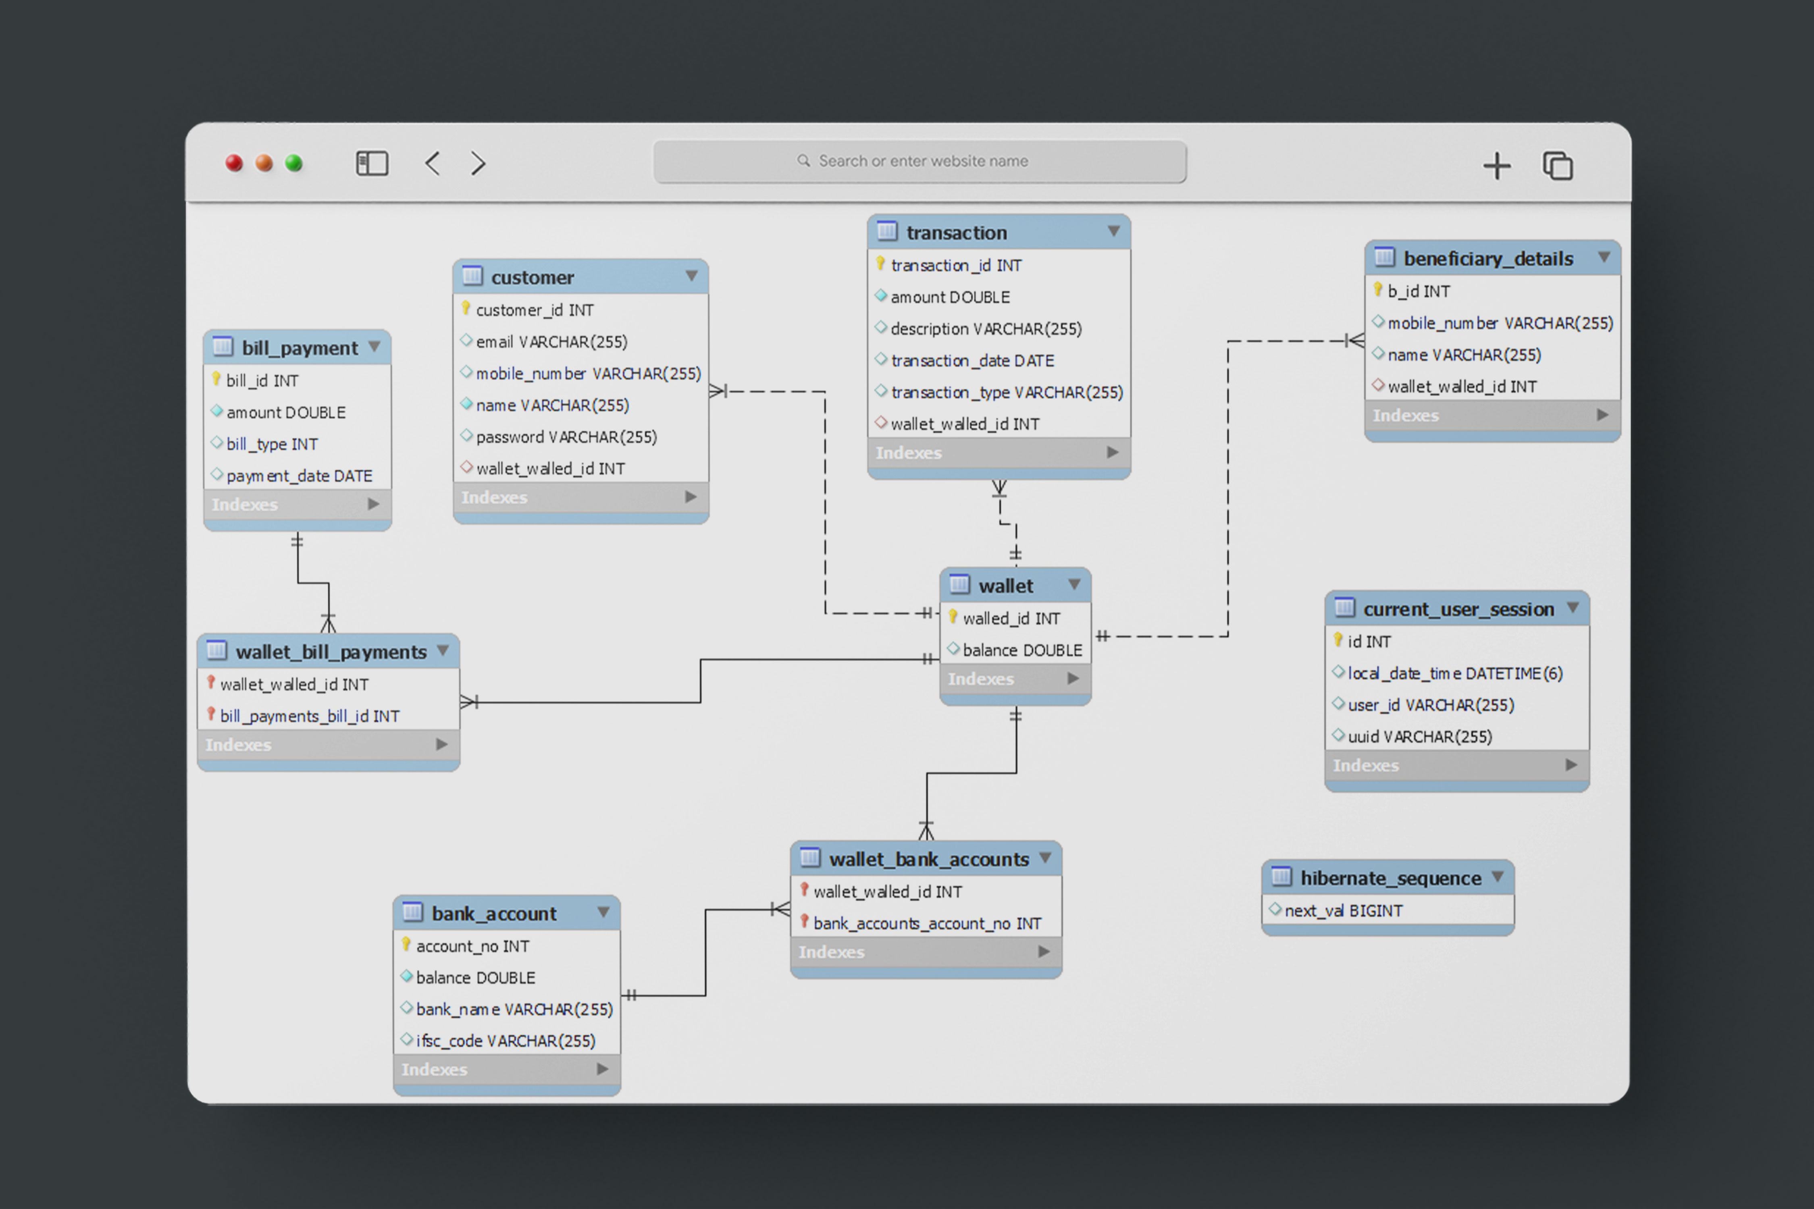Click the wallet table header icon

point(959,584)
